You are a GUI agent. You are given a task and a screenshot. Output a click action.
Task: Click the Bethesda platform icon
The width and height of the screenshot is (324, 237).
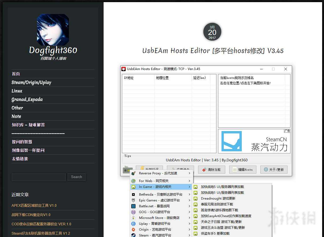[x=134, y=195]
